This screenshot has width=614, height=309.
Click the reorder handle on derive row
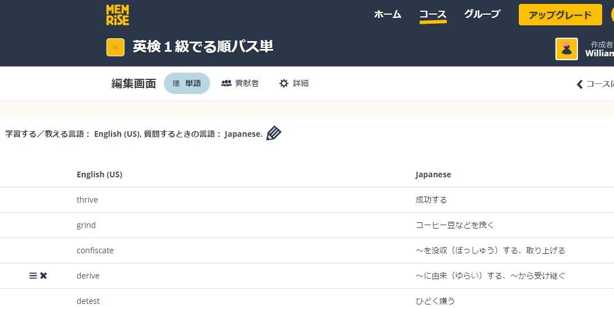tap(33, 276)
